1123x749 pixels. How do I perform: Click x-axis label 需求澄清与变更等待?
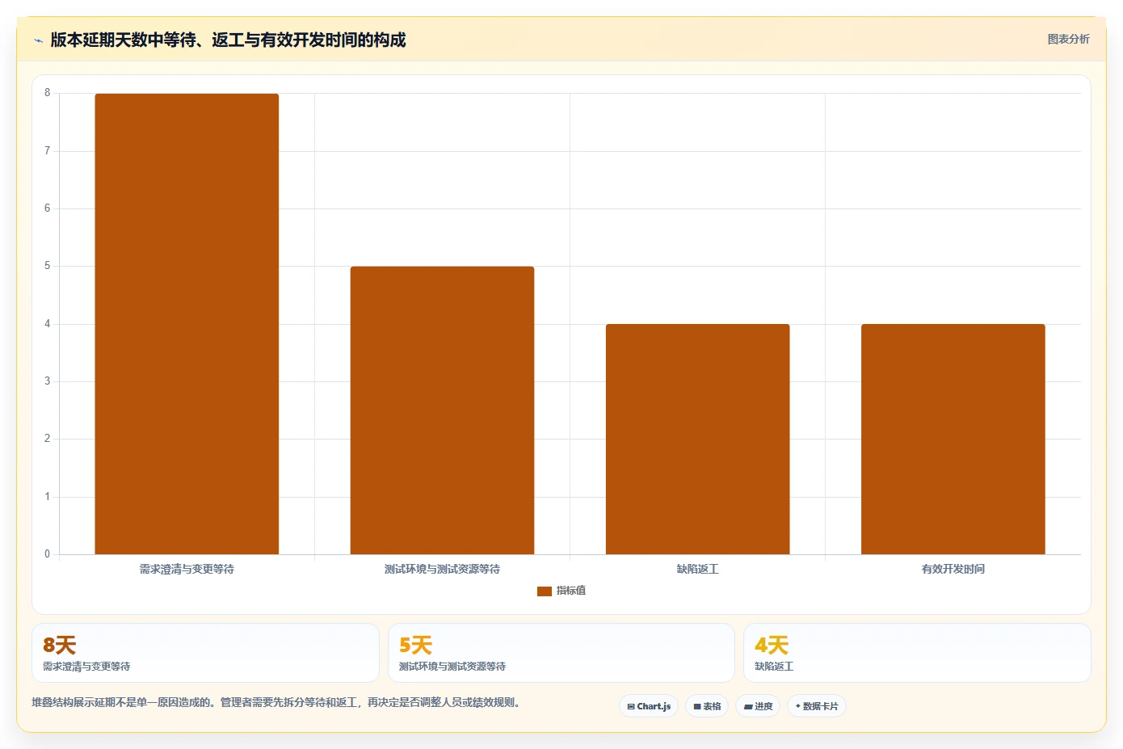(x=187, y=569)
